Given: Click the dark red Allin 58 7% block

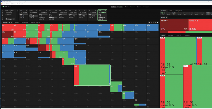Looking at the screenshot, I should (x=174, y=25).
